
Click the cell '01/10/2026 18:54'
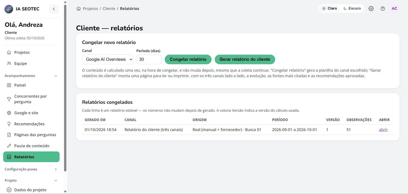click(x=100, y=130)
